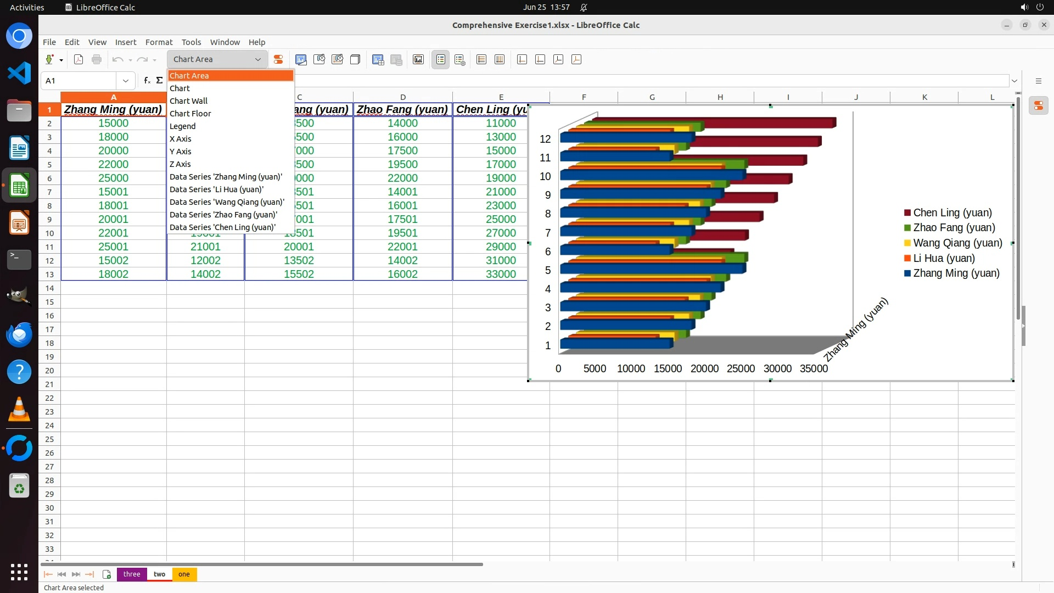This screenshot has height=593, width=1054.
Task: Click the Titles toolbar icon
Action: point(418,59)
